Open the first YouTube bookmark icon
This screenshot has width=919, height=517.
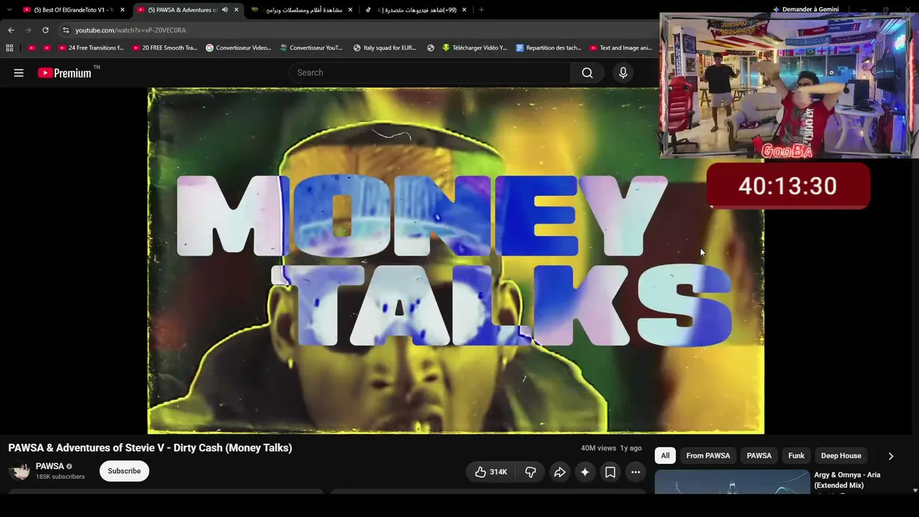[x=32, y=48]
